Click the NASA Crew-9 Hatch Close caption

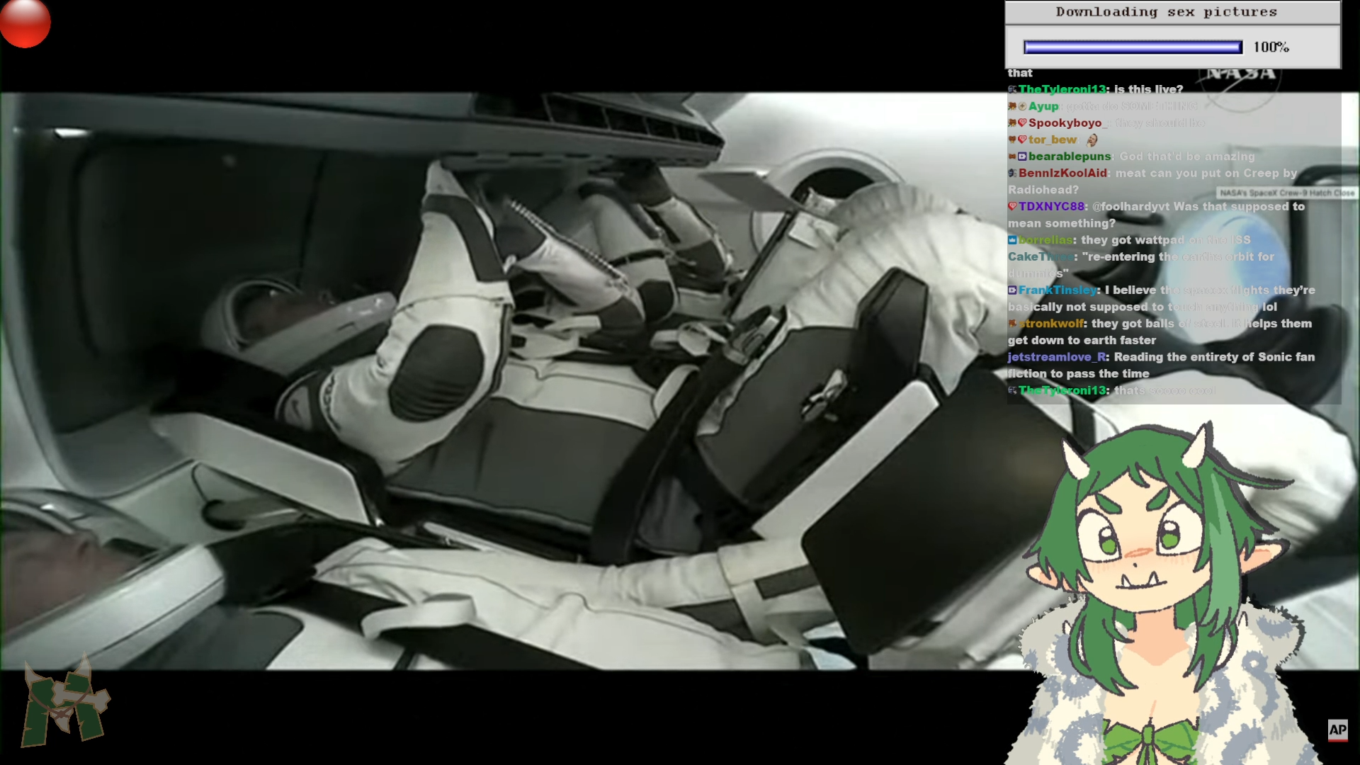[x=1286, y=193]
